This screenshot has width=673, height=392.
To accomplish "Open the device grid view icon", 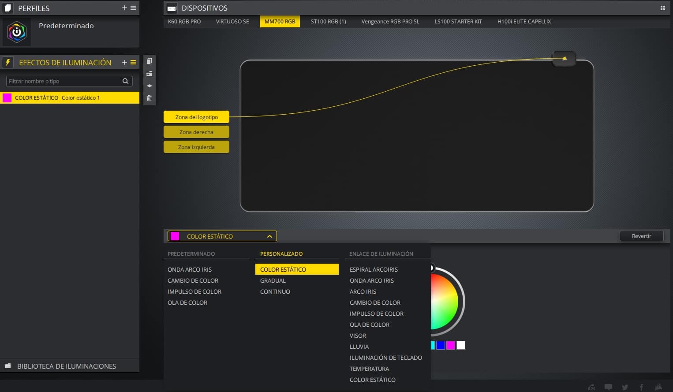I will point(662,8).
